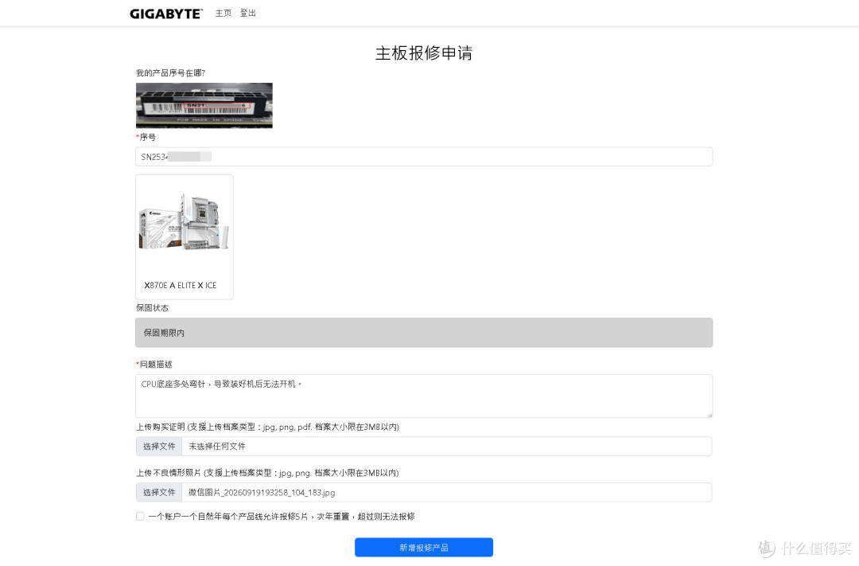Click the 我的产品序号在哪? label

170,73
